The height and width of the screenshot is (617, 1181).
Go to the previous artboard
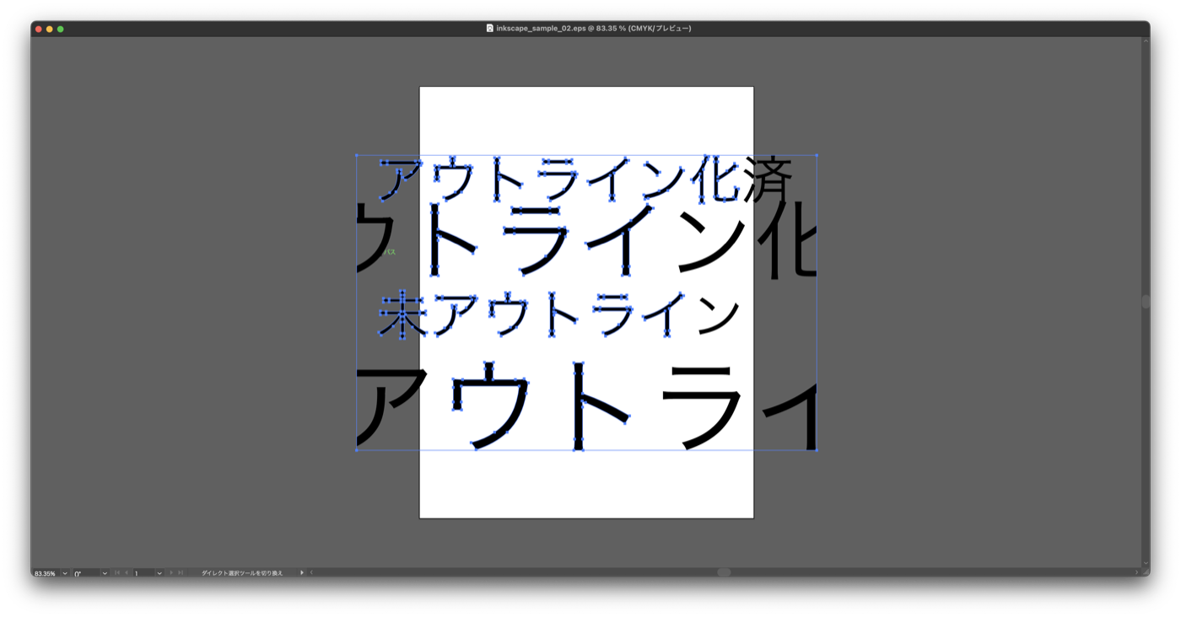[x=127, y=573]
